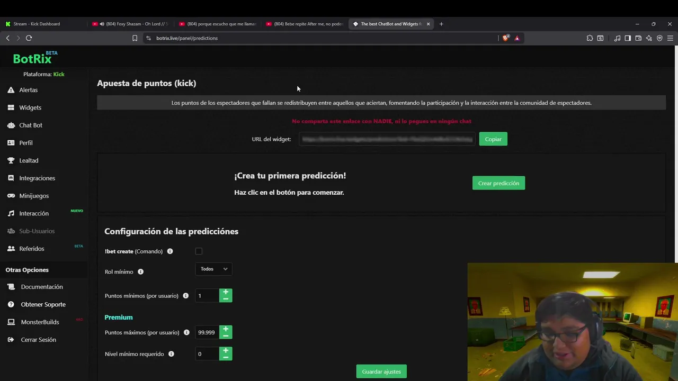Click the blurred widget URL field
This screenshot has height=381, width=678.
point(387,139)
